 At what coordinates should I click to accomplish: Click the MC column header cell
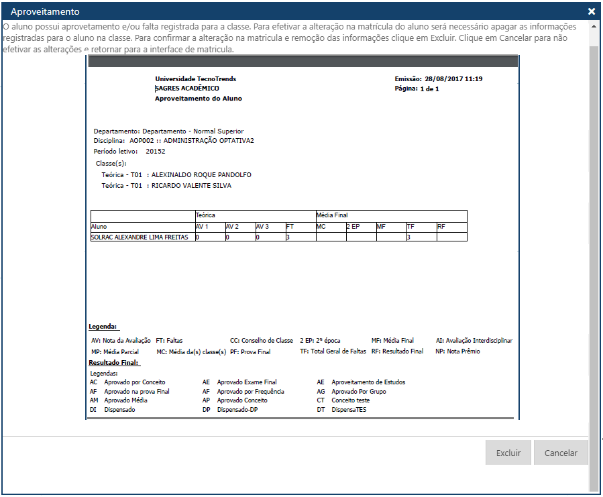pos(323,227)
